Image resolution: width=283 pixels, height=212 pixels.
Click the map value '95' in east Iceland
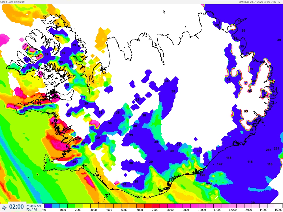click(246, 111)
